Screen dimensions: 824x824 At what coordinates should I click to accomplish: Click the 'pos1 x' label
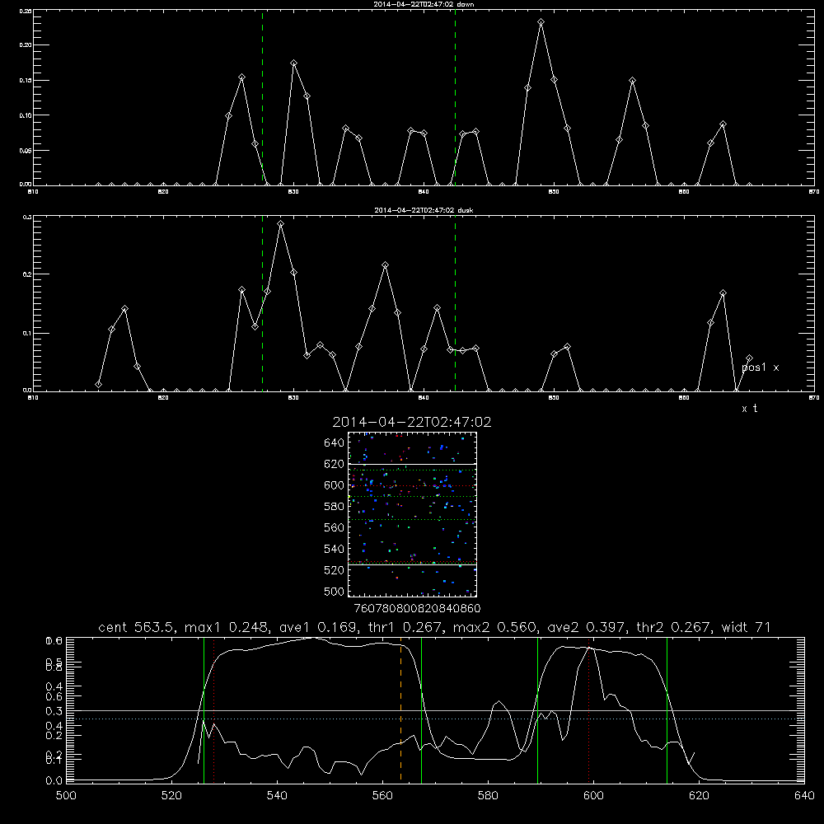761,368
